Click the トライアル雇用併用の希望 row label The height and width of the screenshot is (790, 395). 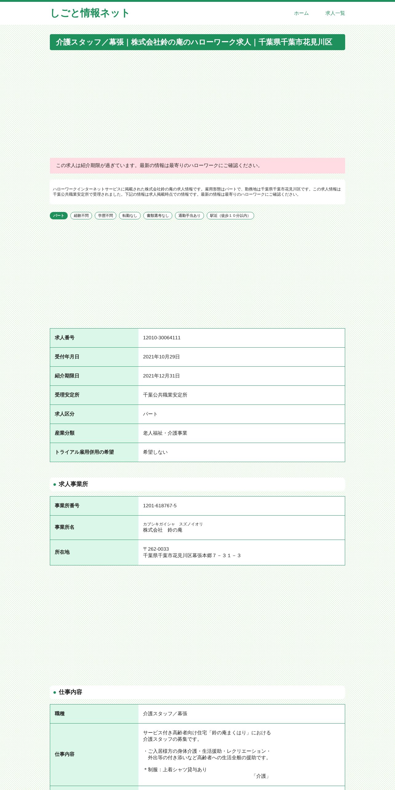click(x=84, y=452)
